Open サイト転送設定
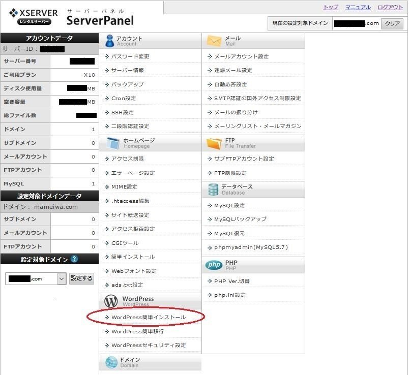Viewport: 409px width, 375px height. pos(130,215)
